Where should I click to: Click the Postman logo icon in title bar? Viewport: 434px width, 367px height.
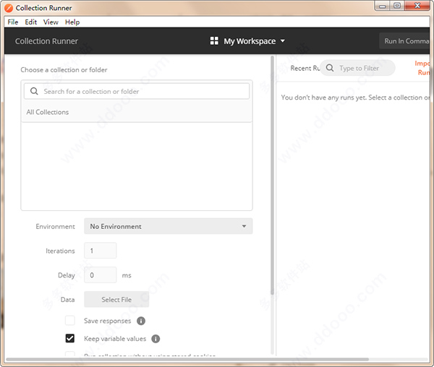9,8
